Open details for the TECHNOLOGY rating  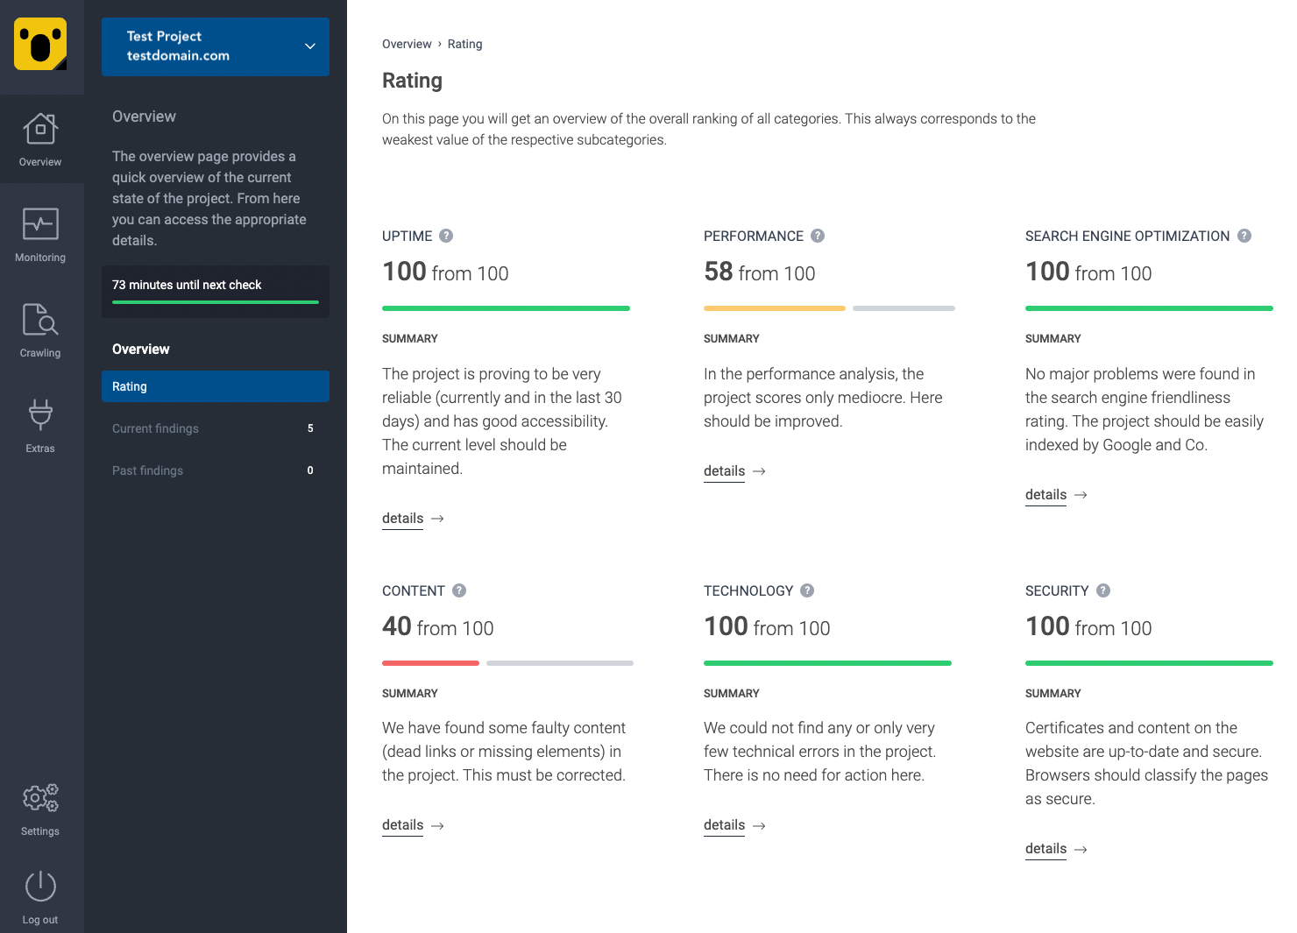724,824
